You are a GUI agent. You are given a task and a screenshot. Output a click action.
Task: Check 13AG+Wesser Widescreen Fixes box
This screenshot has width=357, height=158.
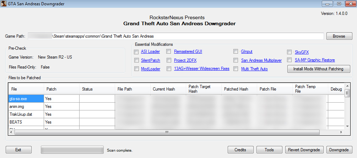[169, 69]
